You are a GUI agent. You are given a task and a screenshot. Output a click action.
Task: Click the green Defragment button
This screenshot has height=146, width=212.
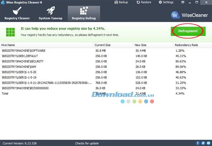(188, 31)
